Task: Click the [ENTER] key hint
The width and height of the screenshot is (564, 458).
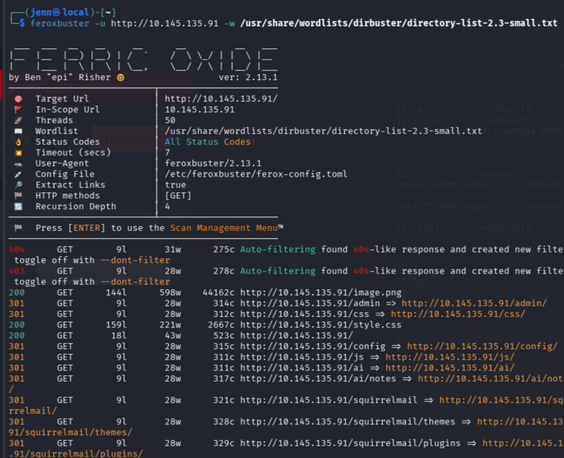Action: 87,228
